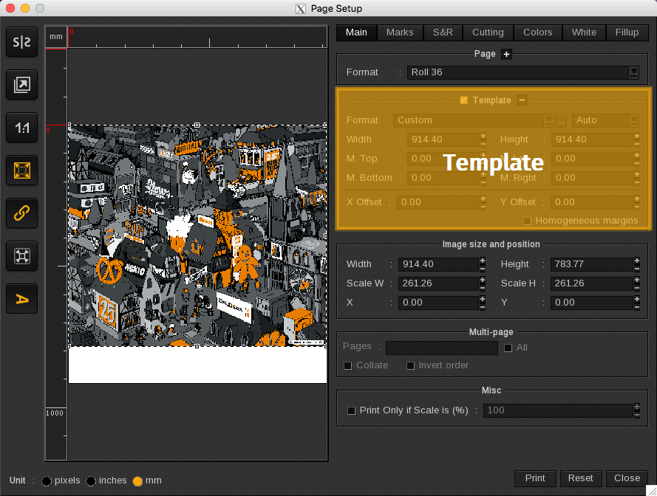Toggle the orange fit-to-page icon

click(x=22, y=170)
